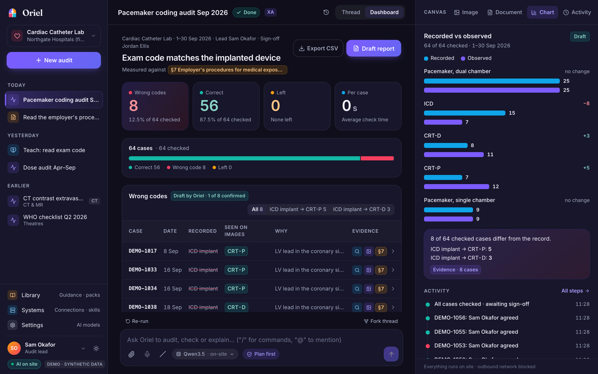
Task: Open the thread history clock icon
Action: coord(326,12)
